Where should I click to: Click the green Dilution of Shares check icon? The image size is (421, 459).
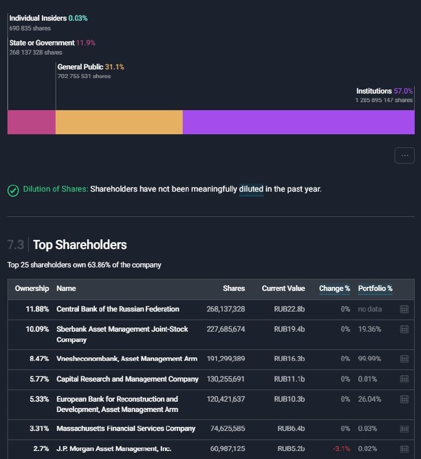[13, 190]
